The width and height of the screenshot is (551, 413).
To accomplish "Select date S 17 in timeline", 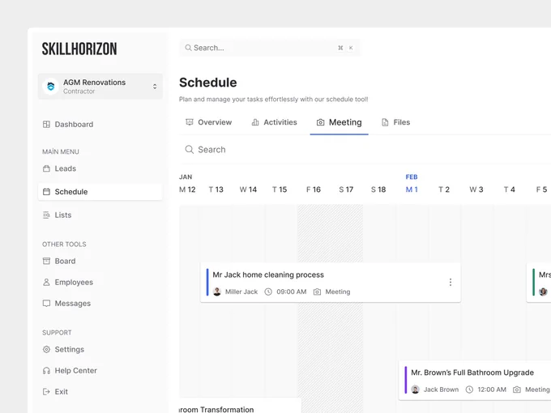I will pos(346,189).
